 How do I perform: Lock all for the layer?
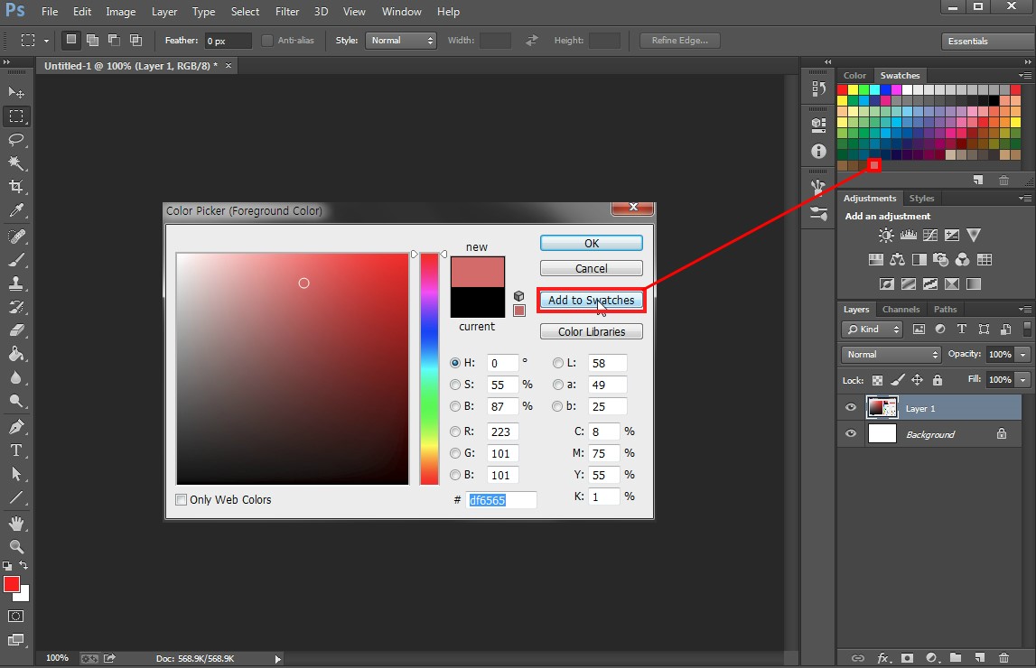[937, 379]
